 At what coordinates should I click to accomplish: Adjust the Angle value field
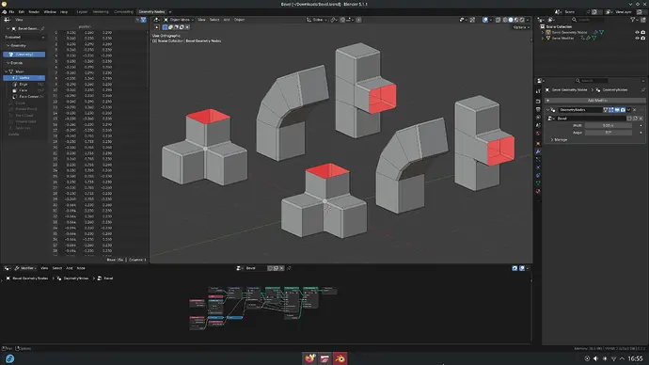pos(608,133)
